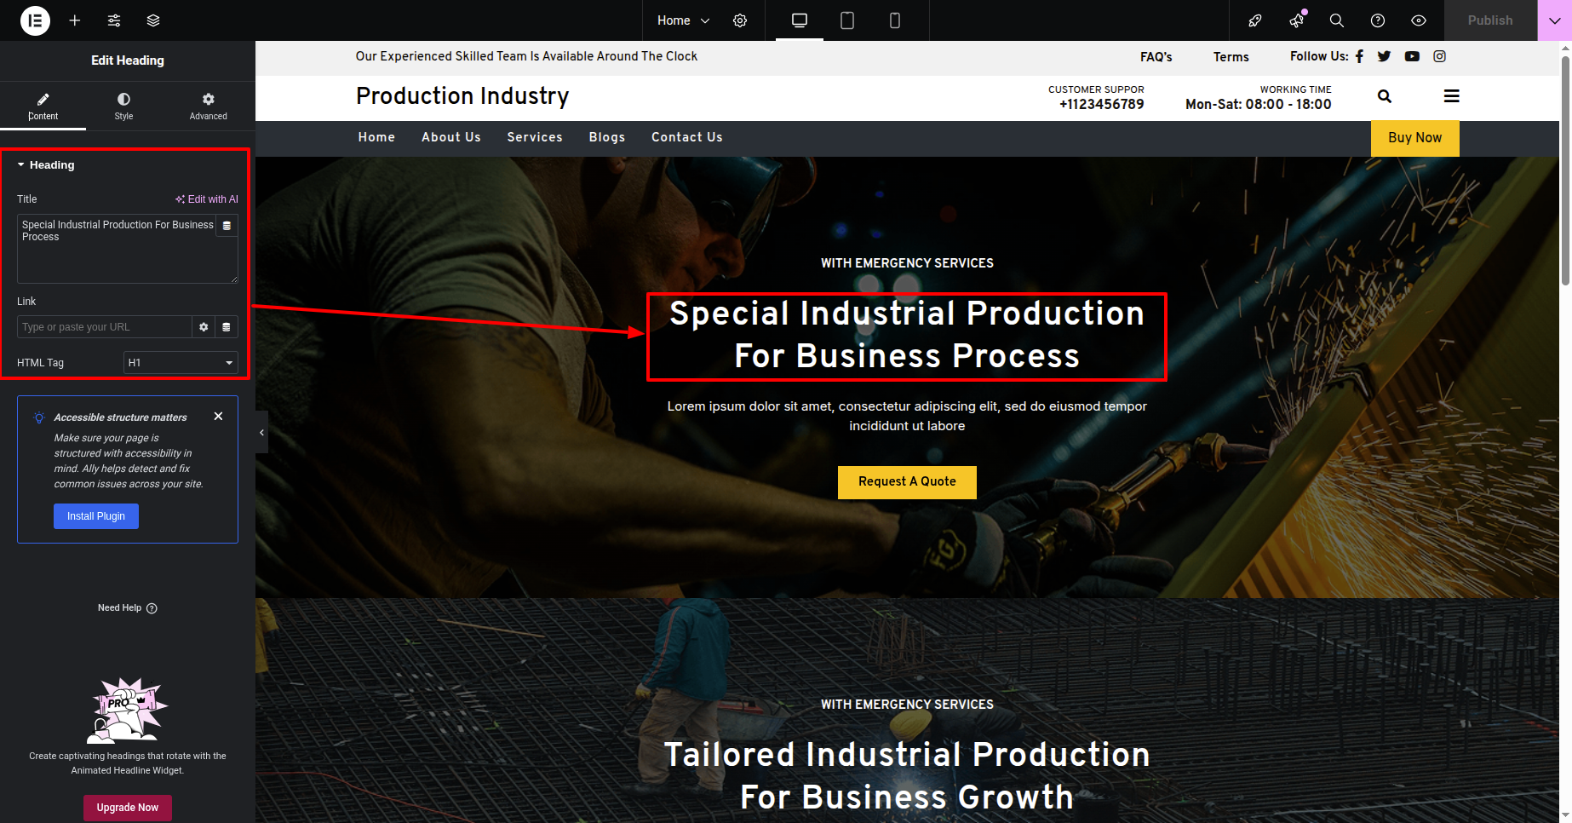Open the Finder search icon in top bar
1572x823 pixels.
(1337, 20)
